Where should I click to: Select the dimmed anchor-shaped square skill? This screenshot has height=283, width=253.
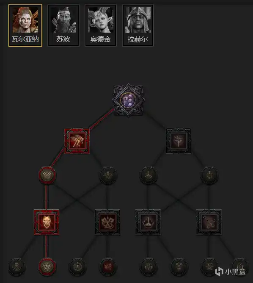[148, 222]
